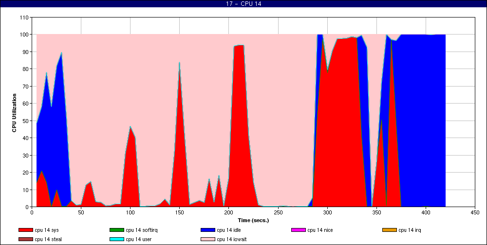Click the 250 tick label on time axis
Screen dimensions: 487x245
tap(278, 212)
